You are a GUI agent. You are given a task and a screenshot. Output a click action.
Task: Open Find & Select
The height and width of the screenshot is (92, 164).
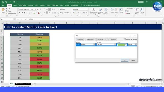coord(142,11)
